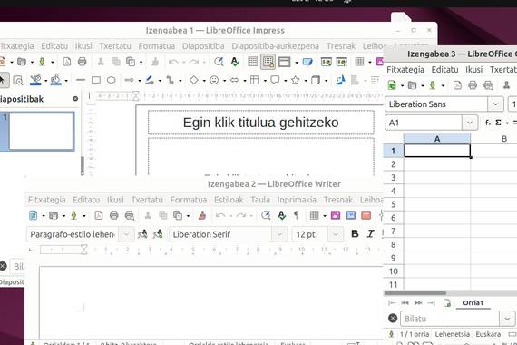Image resolution: width=517 pixels, height=345 pixels.
Task: Open the Taula menu in Writer
Action: 260,200
